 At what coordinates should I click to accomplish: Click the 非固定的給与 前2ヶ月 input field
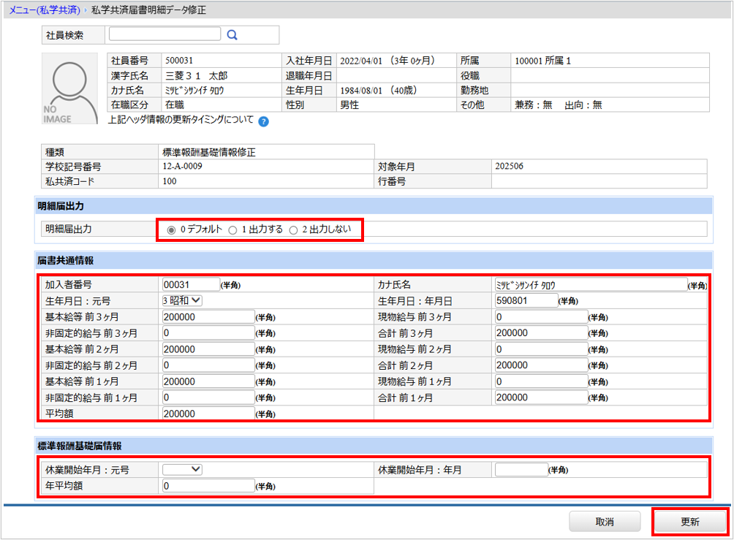[x=208, y=365]
